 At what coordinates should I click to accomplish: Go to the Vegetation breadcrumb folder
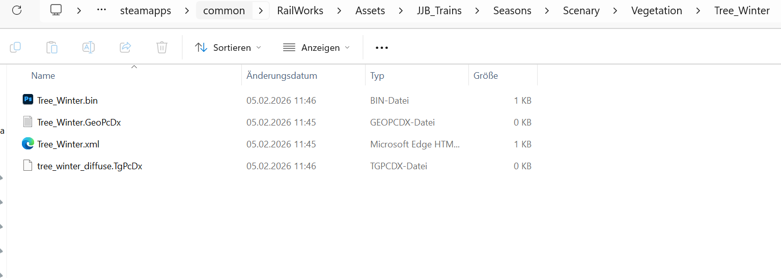[x=656, y=10]
